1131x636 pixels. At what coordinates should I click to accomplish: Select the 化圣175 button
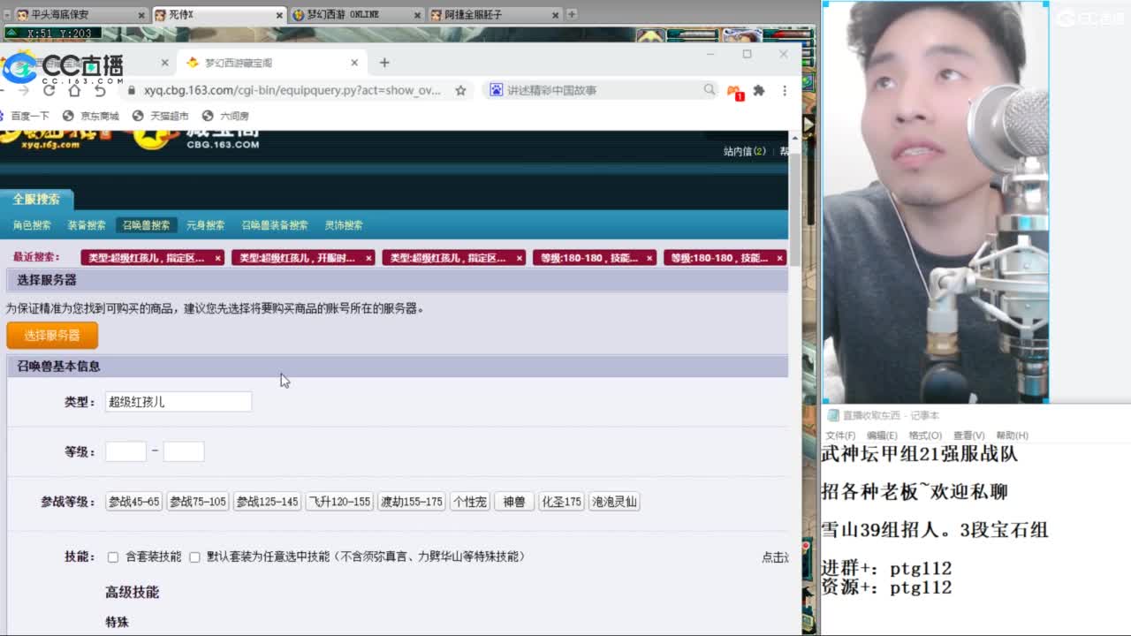tap(562, 502)
